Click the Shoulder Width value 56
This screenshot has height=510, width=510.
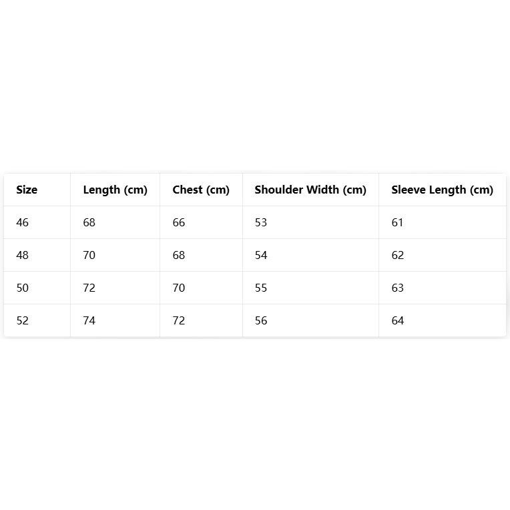click(261, 320)
